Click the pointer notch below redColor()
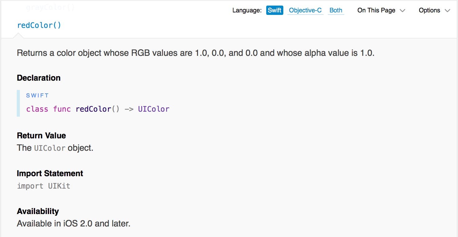458x237 pixels. tap(18, 36)
